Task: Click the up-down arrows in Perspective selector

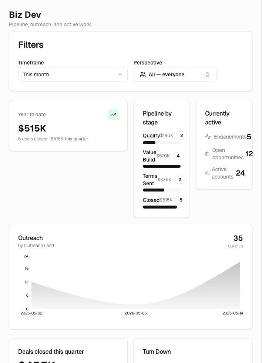Action: pos(207,74)
